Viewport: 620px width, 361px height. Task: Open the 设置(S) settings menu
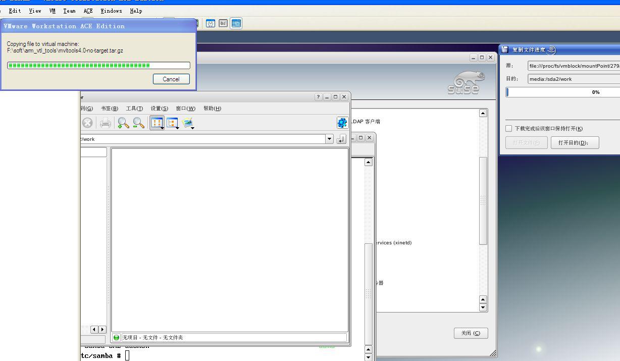pos(159,109)
